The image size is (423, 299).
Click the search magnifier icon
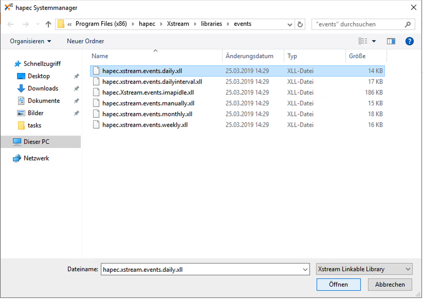(x=408, y=24)
